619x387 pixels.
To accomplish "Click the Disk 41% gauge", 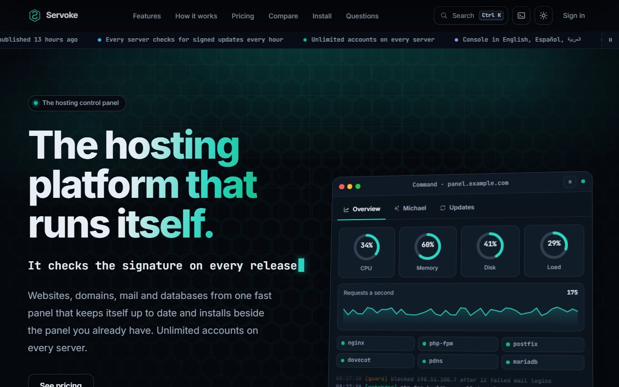I will (x=490, y=251).
